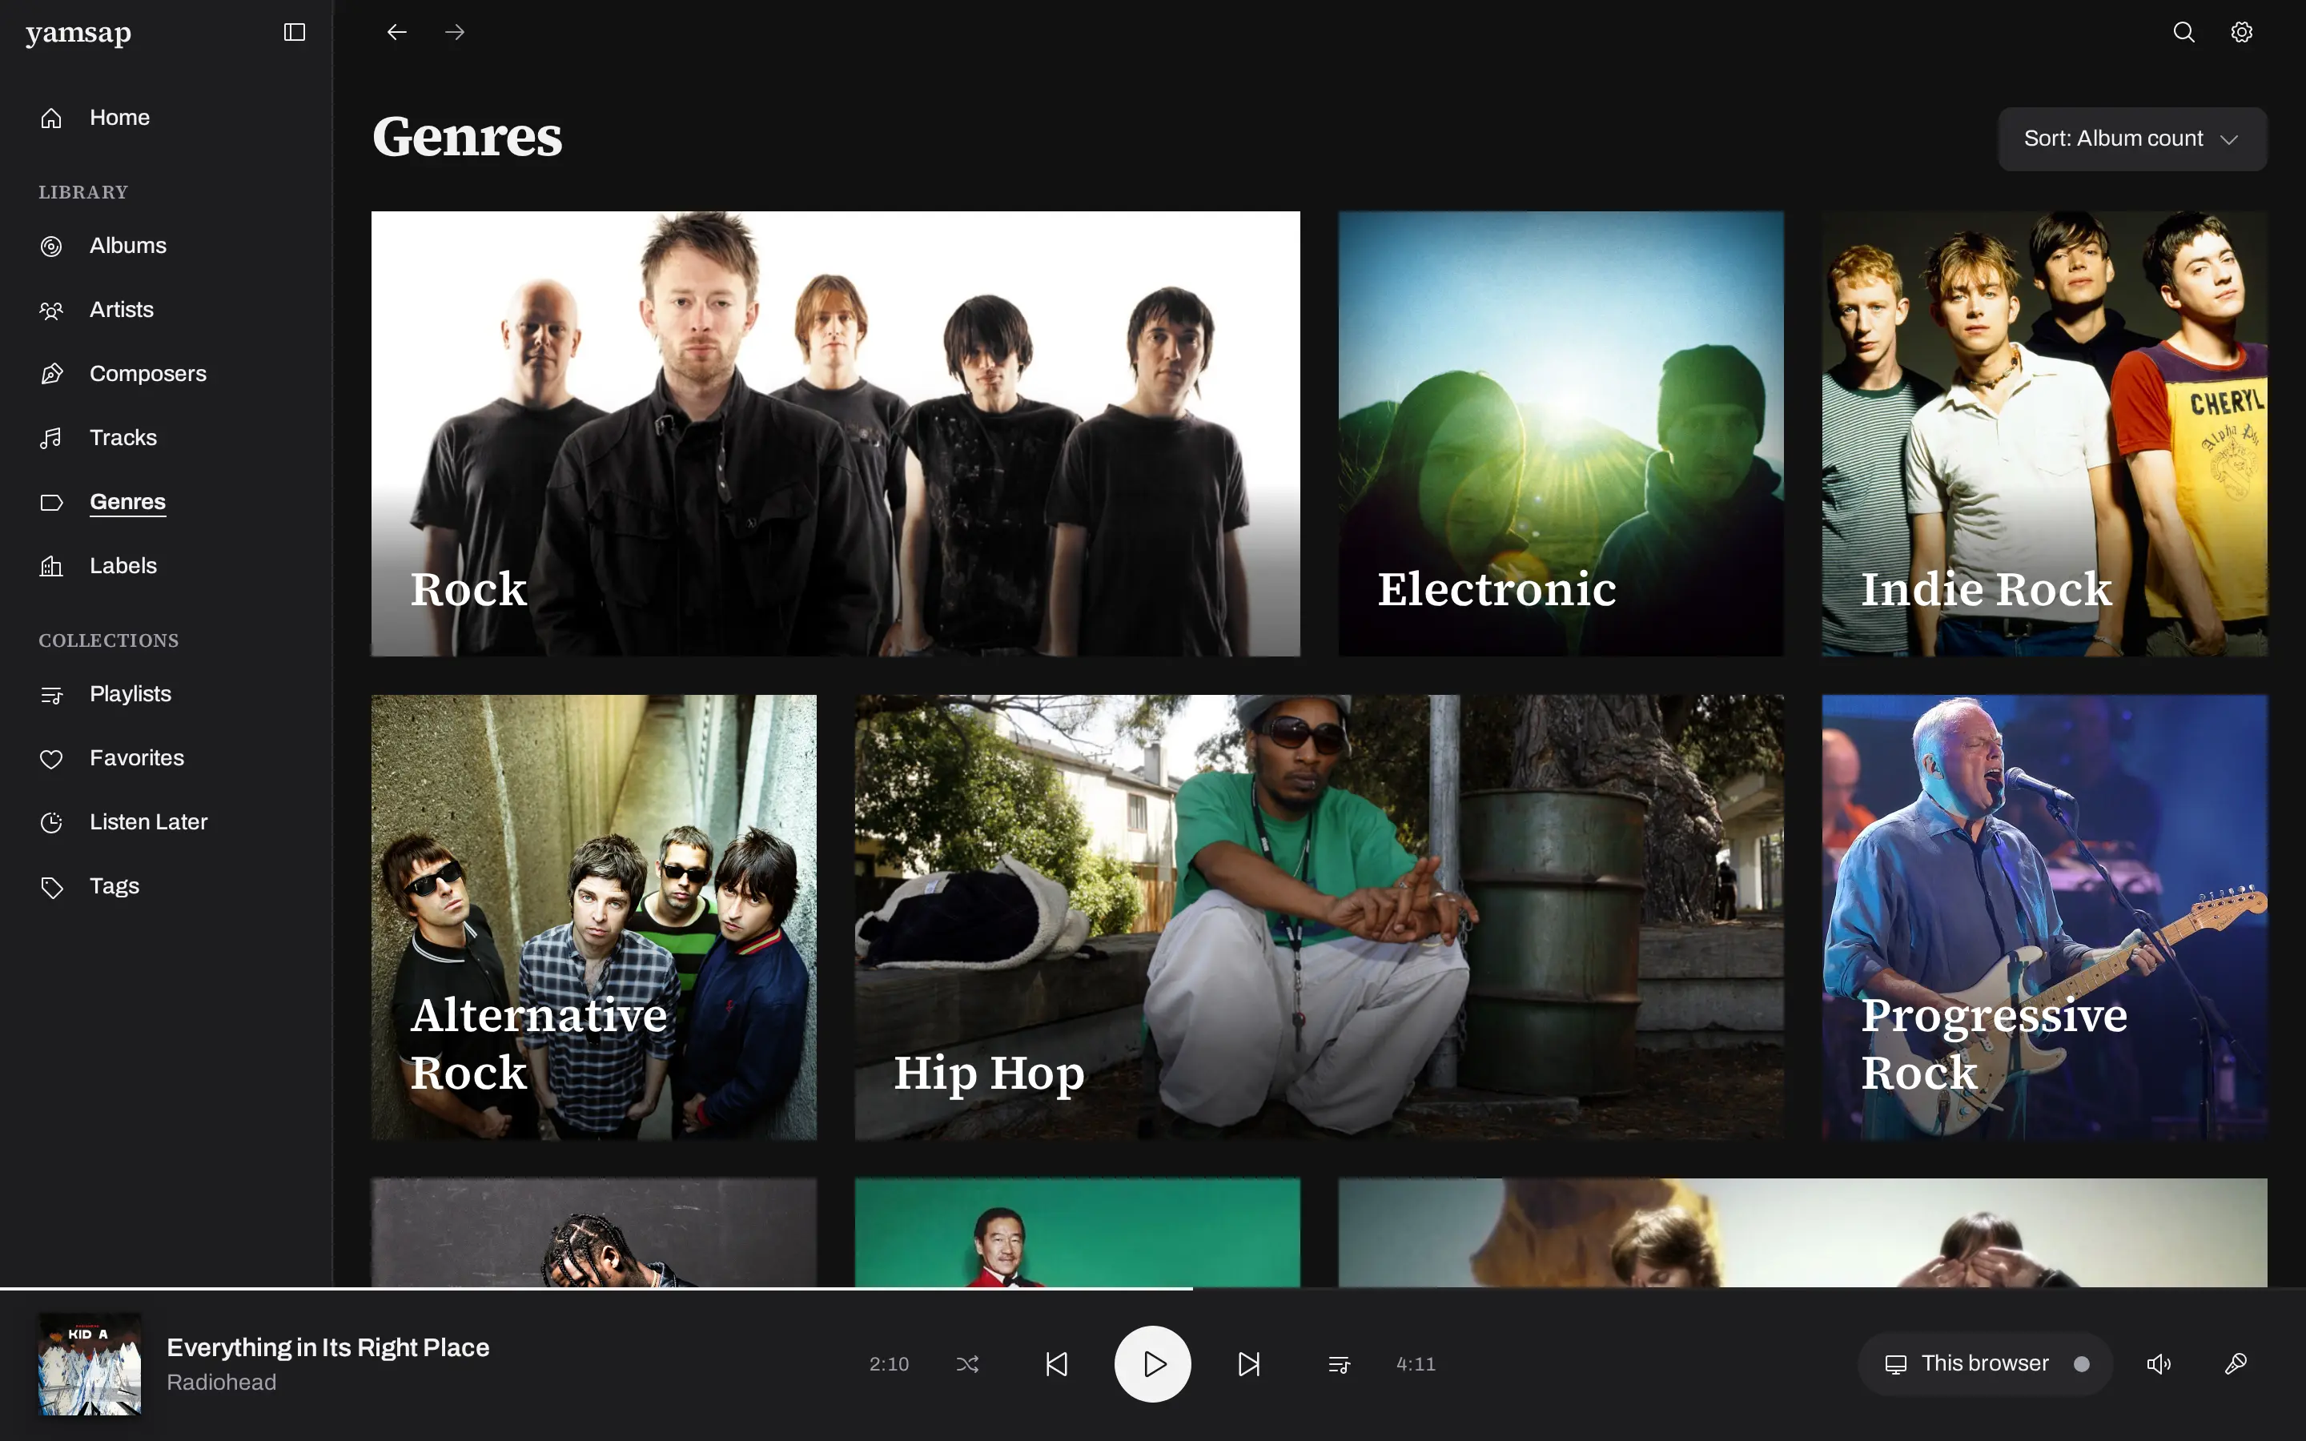Skip to the next track
The height and width of the screenshot is (1441, 2306).
[x=1248, y=1364]
